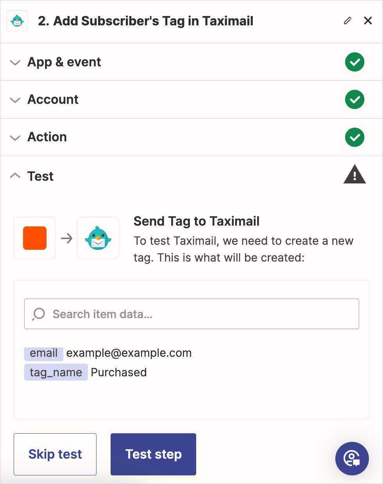Click the Action section green checkmark
The width and height of the screenshot is (383, 484).
click(354, 137)
